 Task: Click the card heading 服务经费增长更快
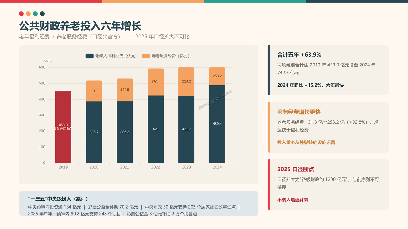[299, 112]
